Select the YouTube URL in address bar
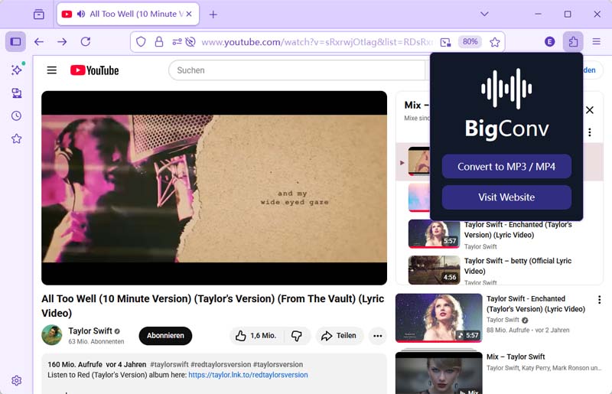Viewport: 612px width, 394px height. 317,42
